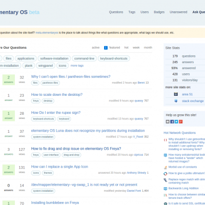Click the Area 51 icon
This screenshot has width=205, height=205.
click(176, 94)
